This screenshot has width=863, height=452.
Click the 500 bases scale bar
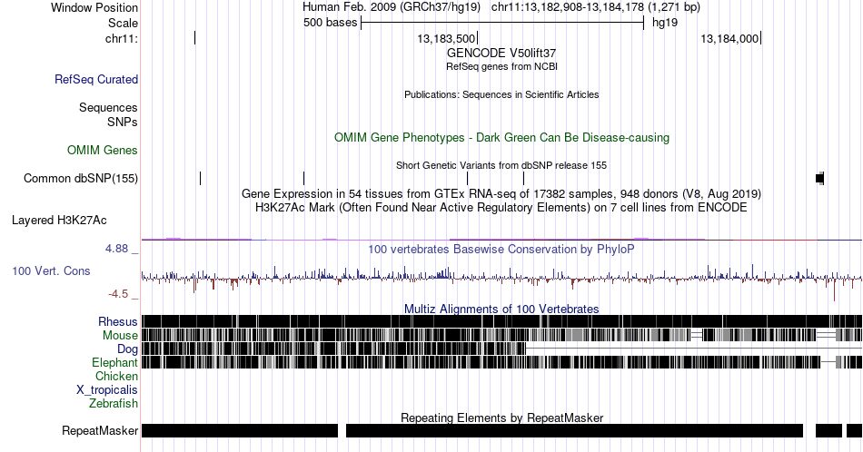tap(502, 23)
